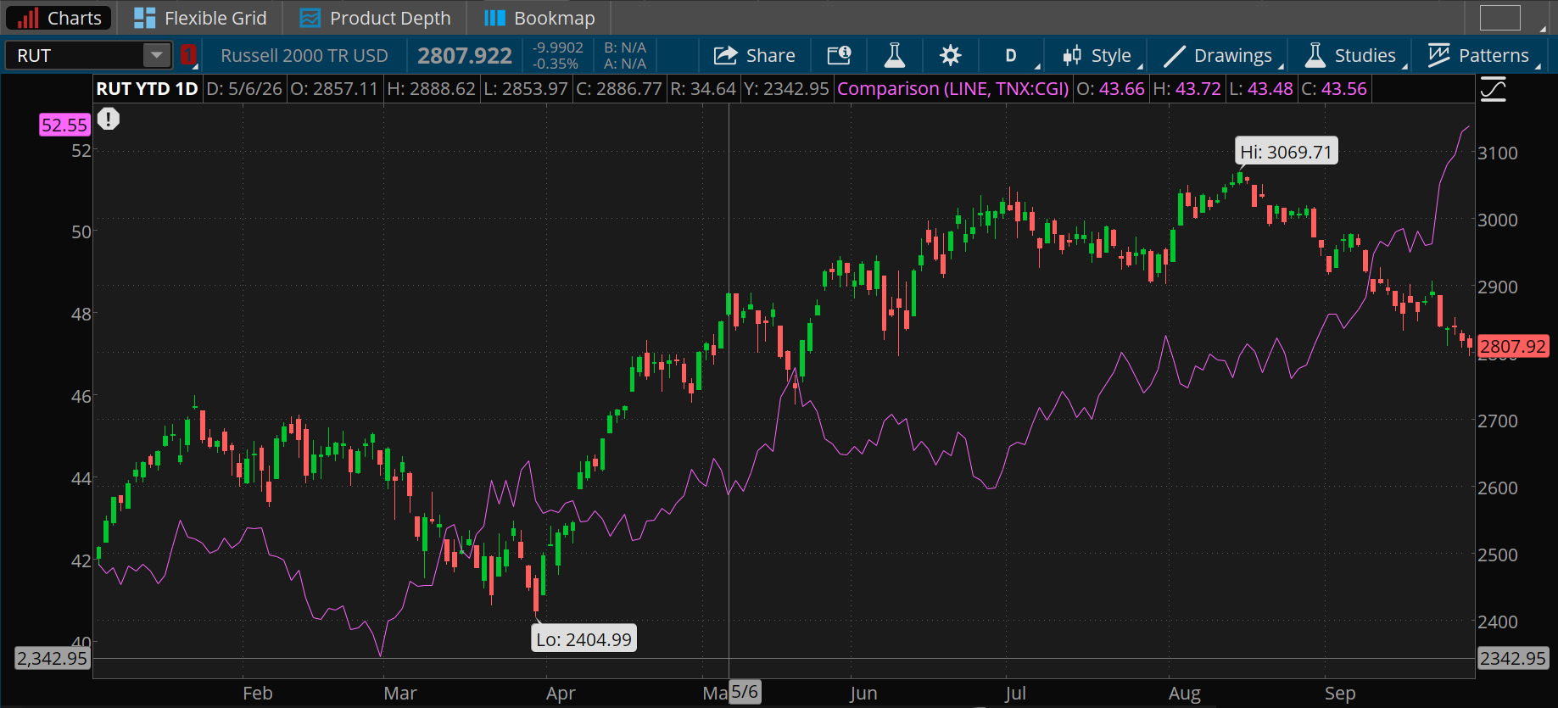Open the Charts tab
This screenshot has height=708, width=1558.
click(x=58, y=18)
